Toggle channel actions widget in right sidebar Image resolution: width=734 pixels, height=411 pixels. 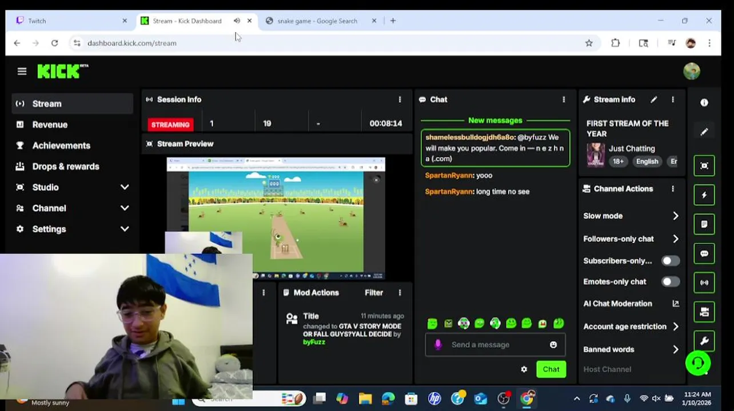point(704,312)
